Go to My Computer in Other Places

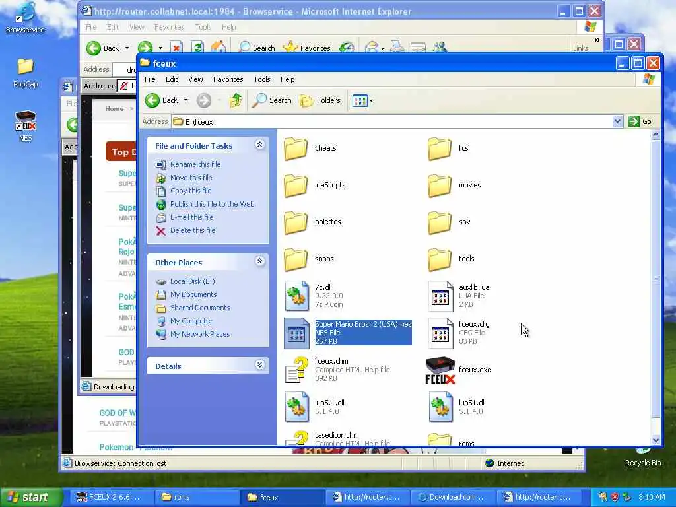191,321
